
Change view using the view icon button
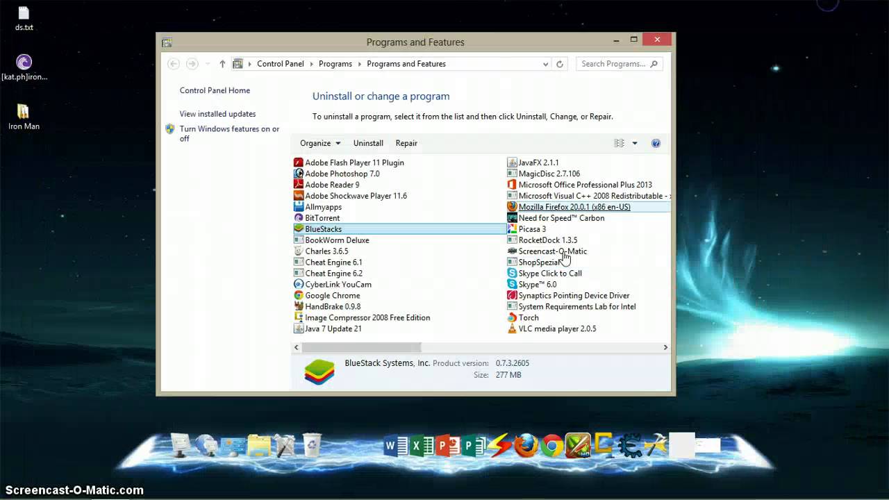[x=619, y=143]
